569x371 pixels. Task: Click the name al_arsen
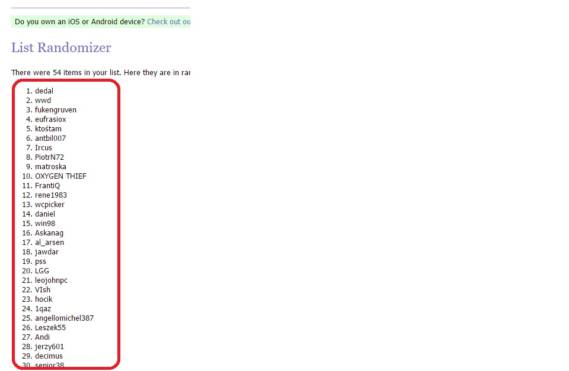[x=49, y=243]
